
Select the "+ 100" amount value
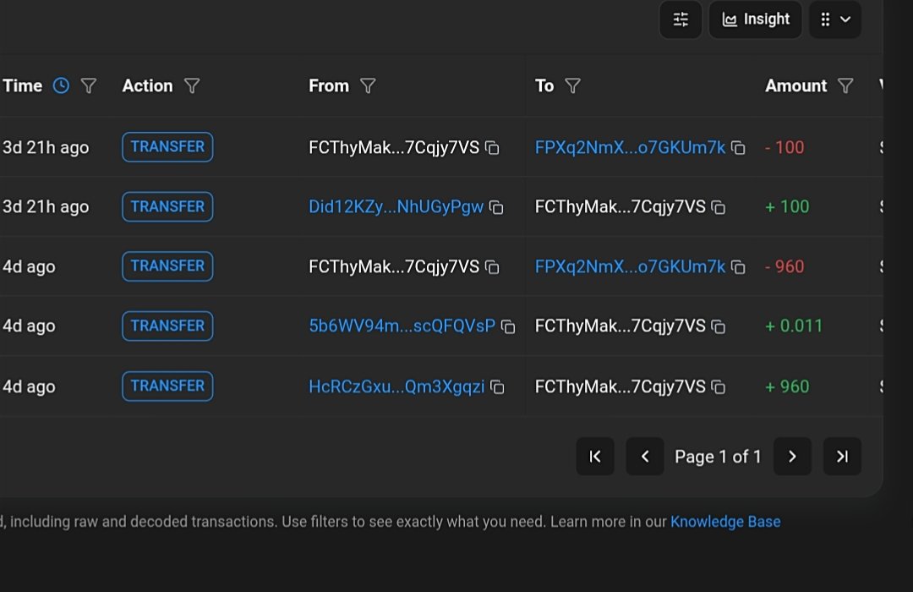pyautogui.click(x=787, y=207)
